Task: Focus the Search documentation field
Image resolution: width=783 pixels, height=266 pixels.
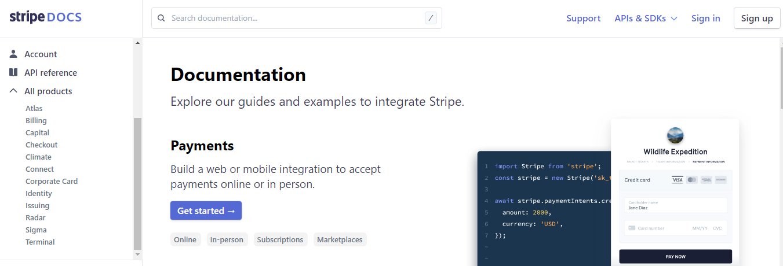Action: tap(297, 18)
